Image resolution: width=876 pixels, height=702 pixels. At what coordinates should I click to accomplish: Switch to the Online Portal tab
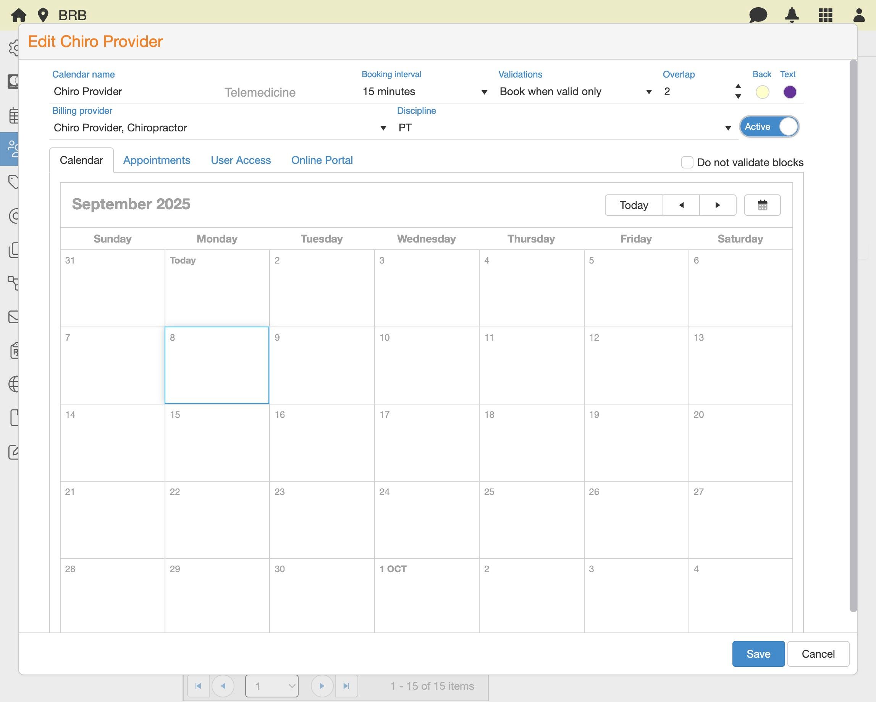point(322,160)
